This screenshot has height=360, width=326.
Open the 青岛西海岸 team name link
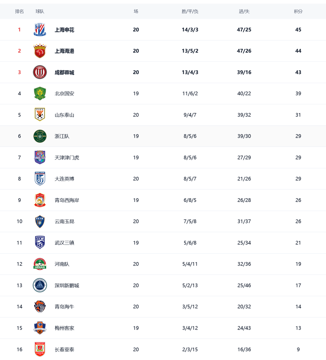point(67,200)
